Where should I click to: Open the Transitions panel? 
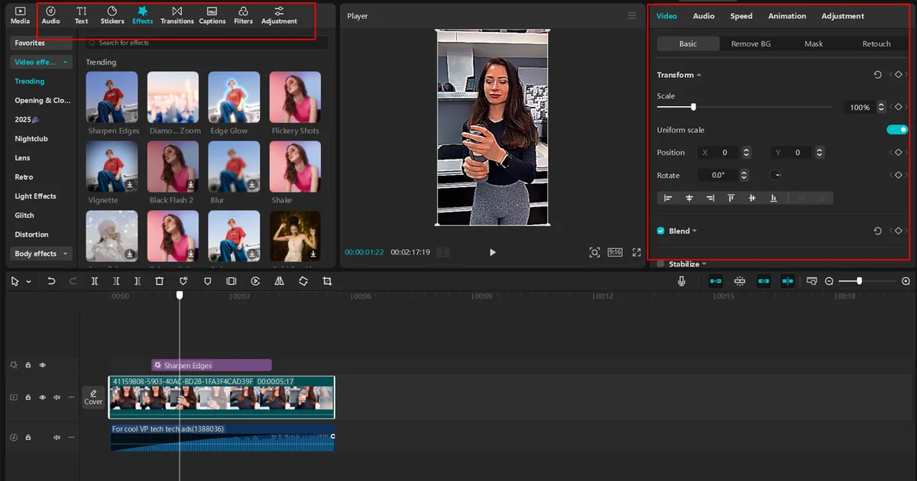[x=177, y=15]
